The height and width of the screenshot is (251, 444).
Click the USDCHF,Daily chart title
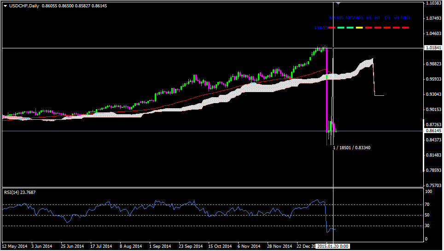click(x=24, y=6)
